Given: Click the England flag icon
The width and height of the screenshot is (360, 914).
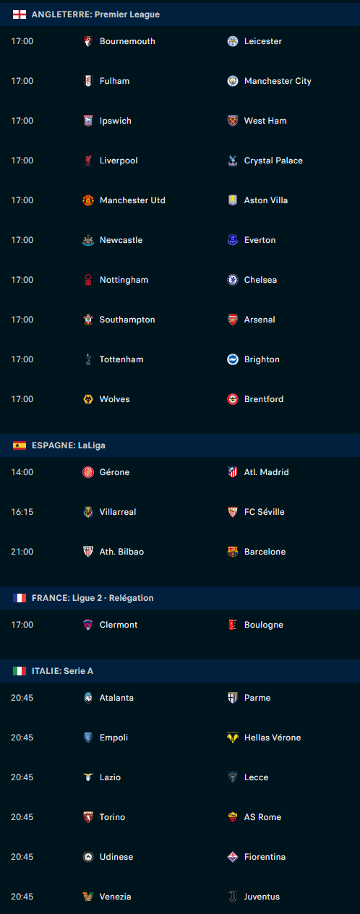Looking at the screenshot, I should tap(20, 14).
